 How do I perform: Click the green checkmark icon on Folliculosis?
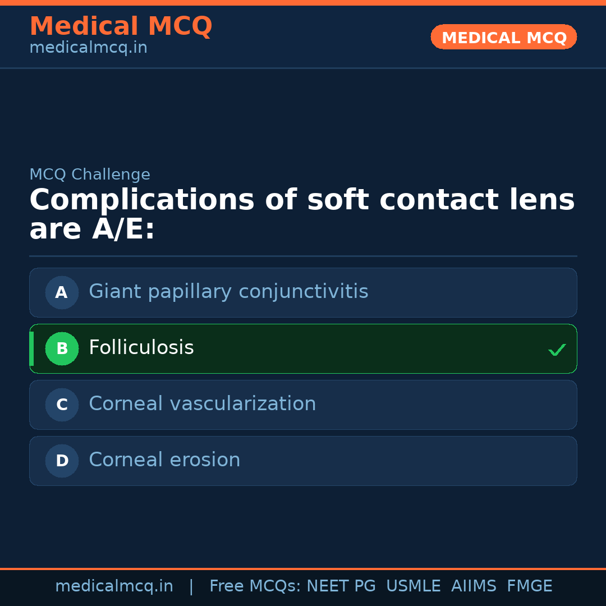pos(557,350)
